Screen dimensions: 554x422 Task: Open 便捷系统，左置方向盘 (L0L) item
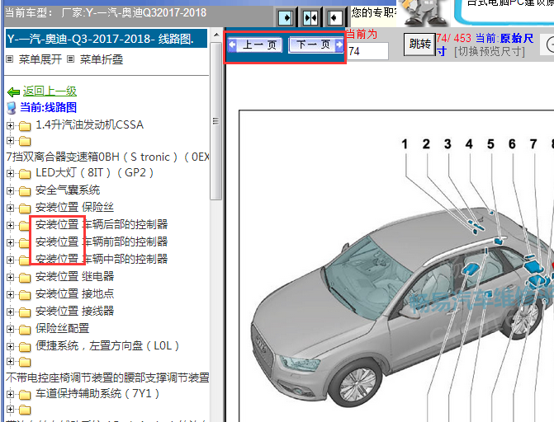pos(107,345)
